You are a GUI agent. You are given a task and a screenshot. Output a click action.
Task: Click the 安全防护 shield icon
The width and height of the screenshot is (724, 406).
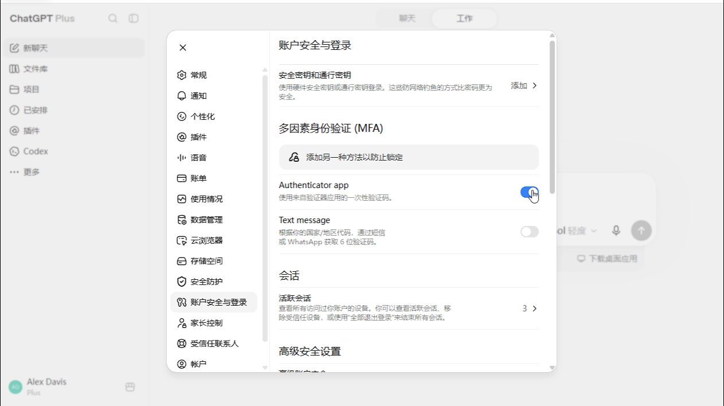pos(182,282)
